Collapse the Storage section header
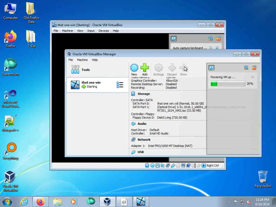The image size is (276, 207). pyautogui.click(x=144, y=94)
